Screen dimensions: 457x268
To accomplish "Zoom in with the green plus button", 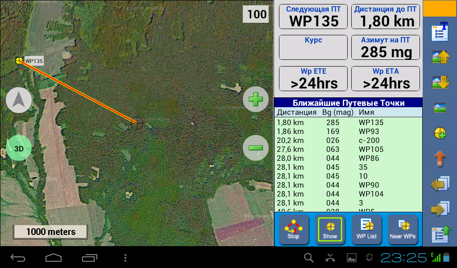I will (255, 99).
